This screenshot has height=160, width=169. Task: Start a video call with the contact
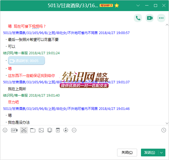150,18
